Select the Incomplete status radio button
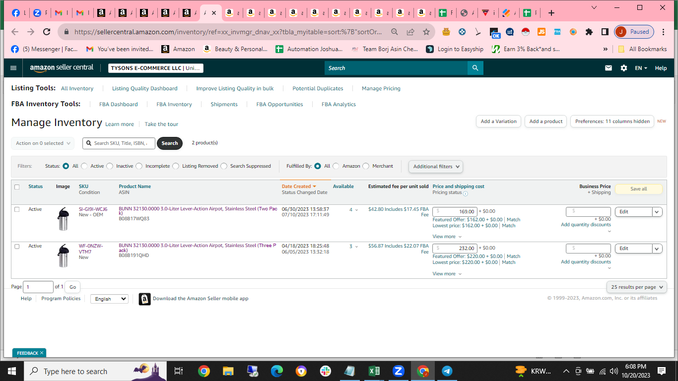678x381 pixels. pos(139,166)
